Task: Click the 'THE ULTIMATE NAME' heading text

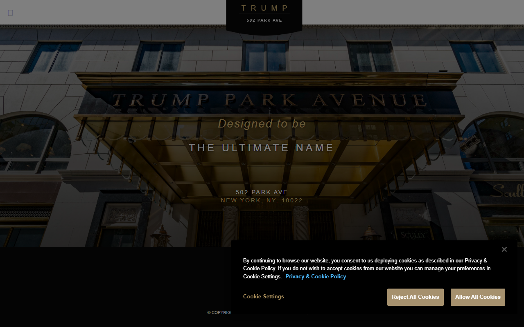Action: (262, 148)
